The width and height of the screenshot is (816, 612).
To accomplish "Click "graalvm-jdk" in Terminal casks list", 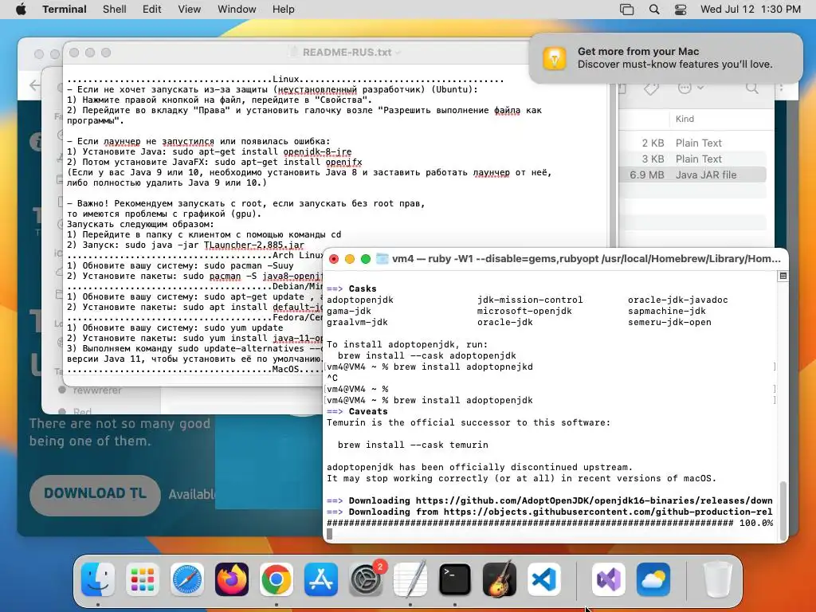I will pos(357,322).
